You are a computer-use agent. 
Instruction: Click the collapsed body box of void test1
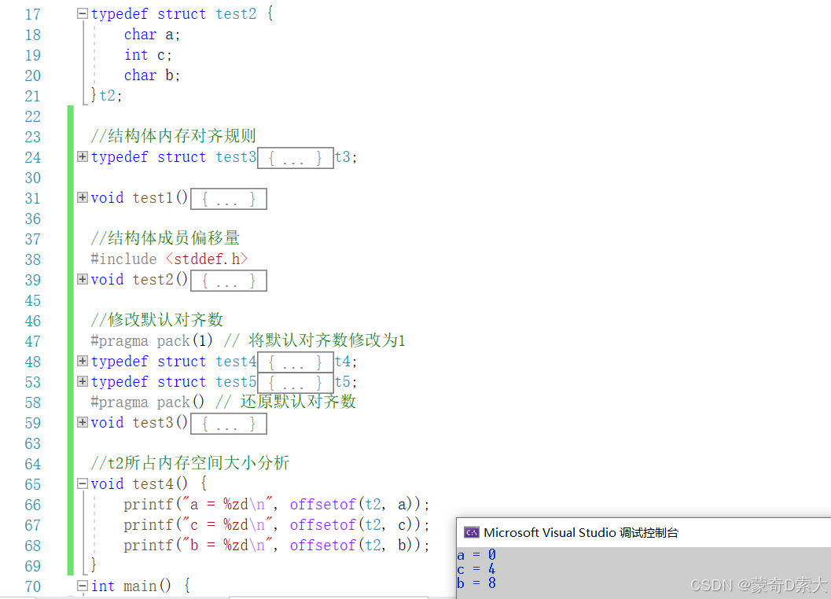(x=229, y=199)
